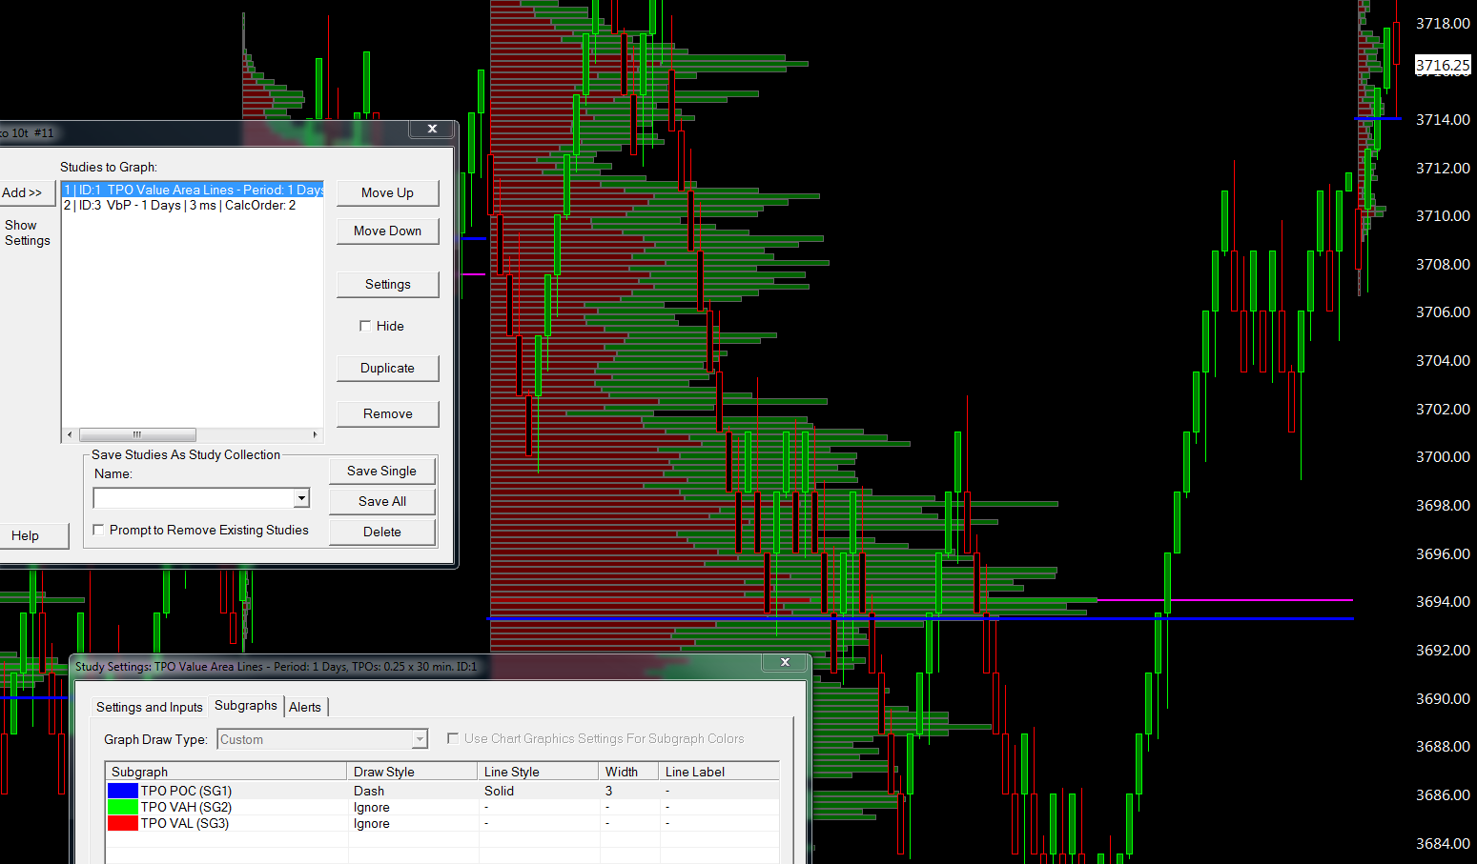This screenshot has width=1477, height=864.
Task: Click the studies list horizontal scrollbar thumb
Action: point(137,434)
